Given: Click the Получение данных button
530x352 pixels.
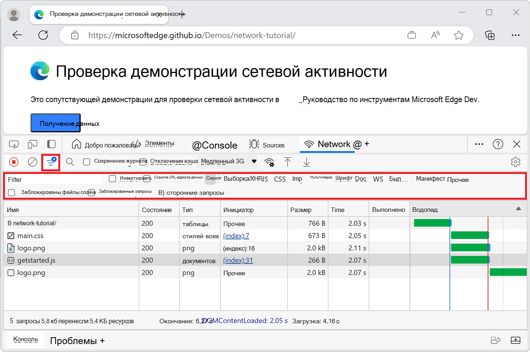Looking at the screenshot, I should [55, 123].
